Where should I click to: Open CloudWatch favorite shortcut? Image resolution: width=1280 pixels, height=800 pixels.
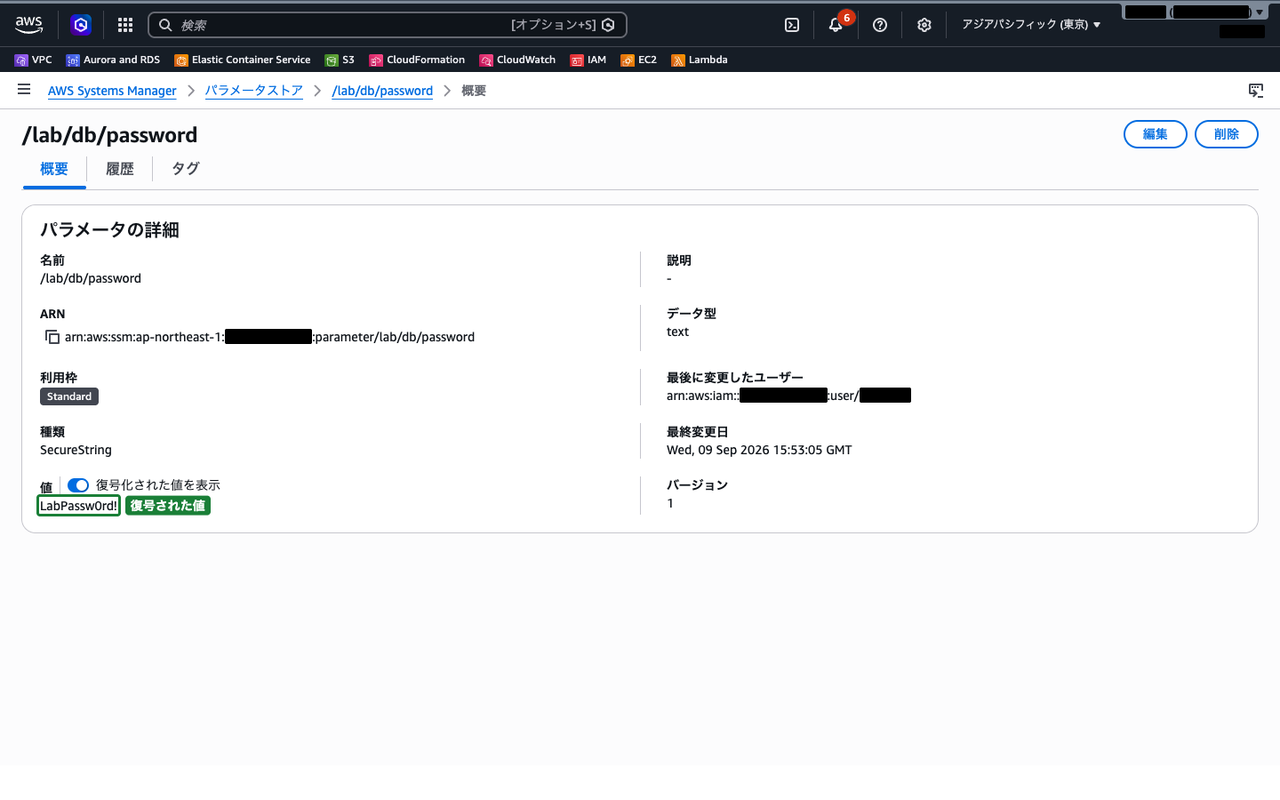[517, 60]
